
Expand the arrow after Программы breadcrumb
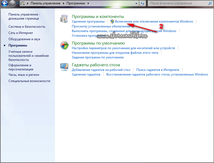[88, 3]
